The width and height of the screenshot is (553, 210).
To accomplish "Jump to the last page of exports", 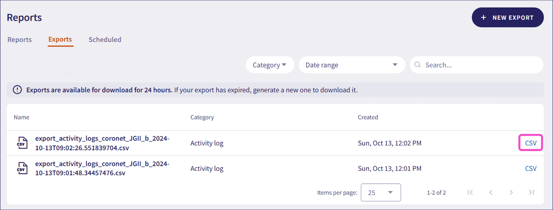I will pos(532,192).
